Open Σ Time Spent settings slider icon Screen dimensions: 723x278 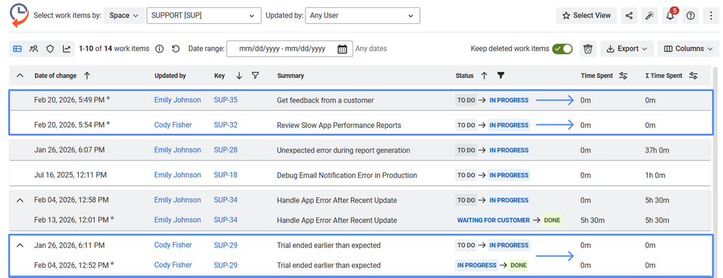click(x=693, y=76)
